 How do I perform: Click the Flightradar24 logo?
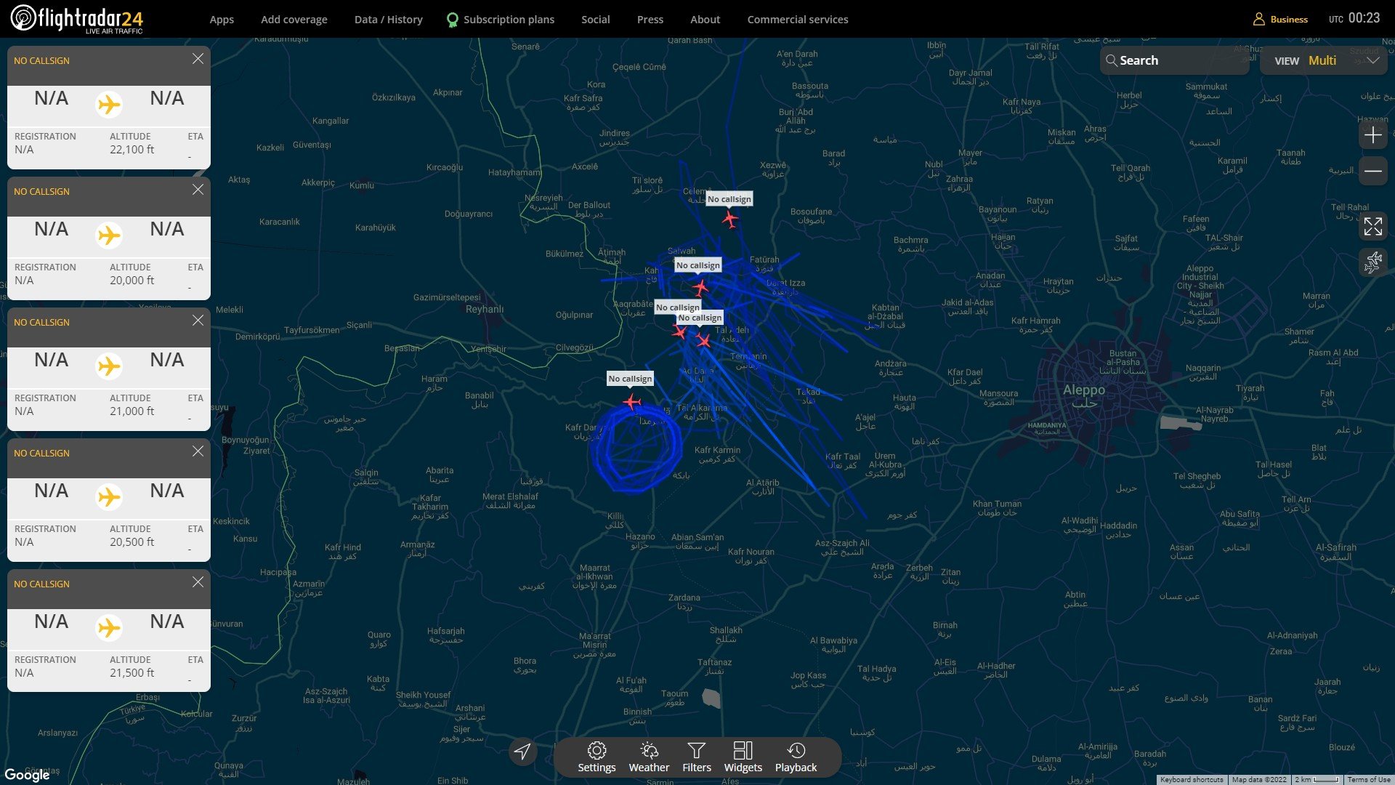(77, 19)
